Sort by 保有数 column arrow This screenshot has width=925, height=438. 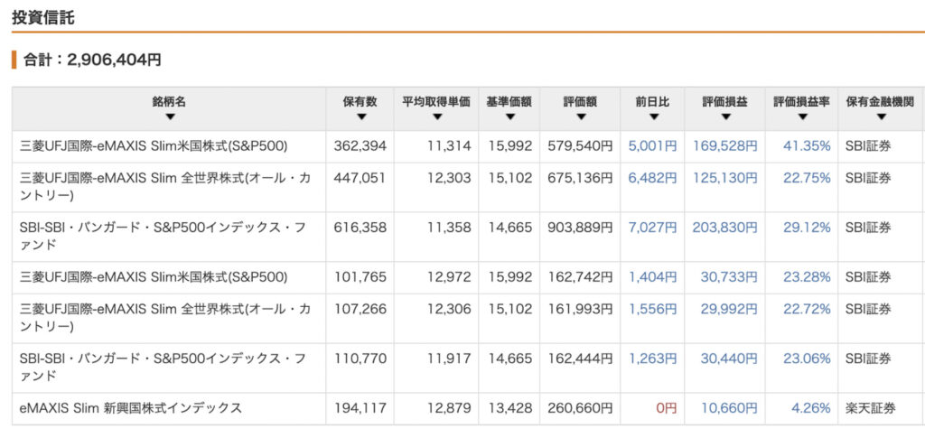pyautogui.click(x=361, y=117)
